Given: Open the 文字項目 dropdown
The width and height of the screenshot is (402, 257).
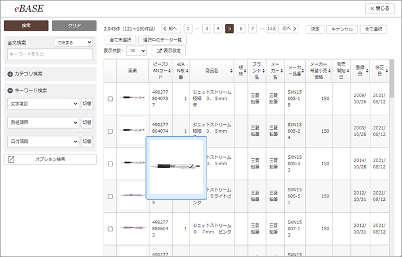Looking at the screenshot, I should 43,104.
